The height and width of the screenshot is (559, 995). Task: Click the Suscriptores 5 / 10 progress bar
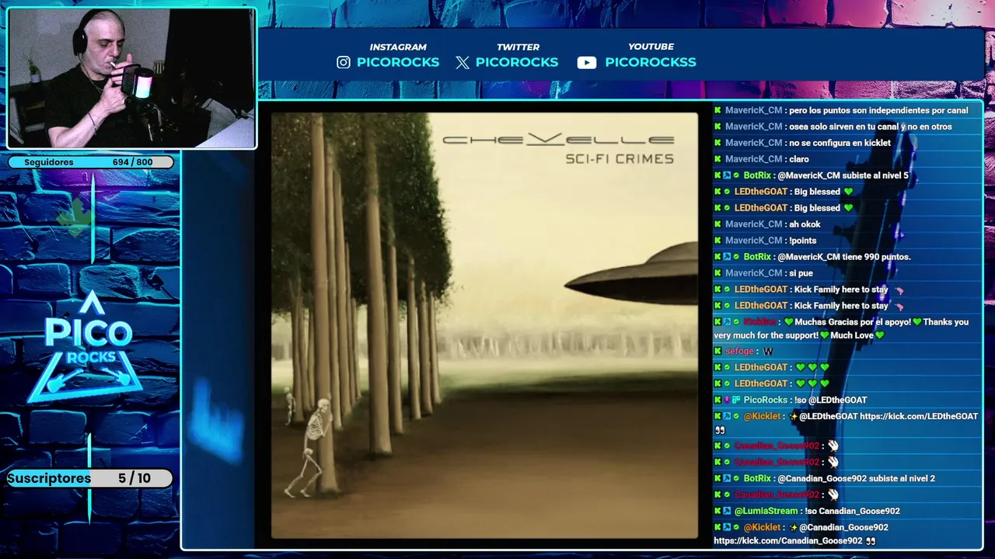pos(89,478)
